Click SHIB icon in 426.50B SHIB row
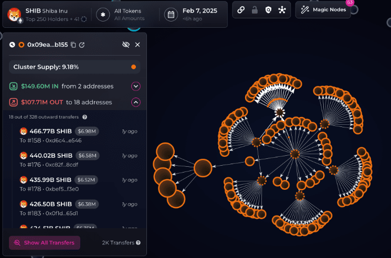Screen dimensions: 391x258 (x=24, y=204)
